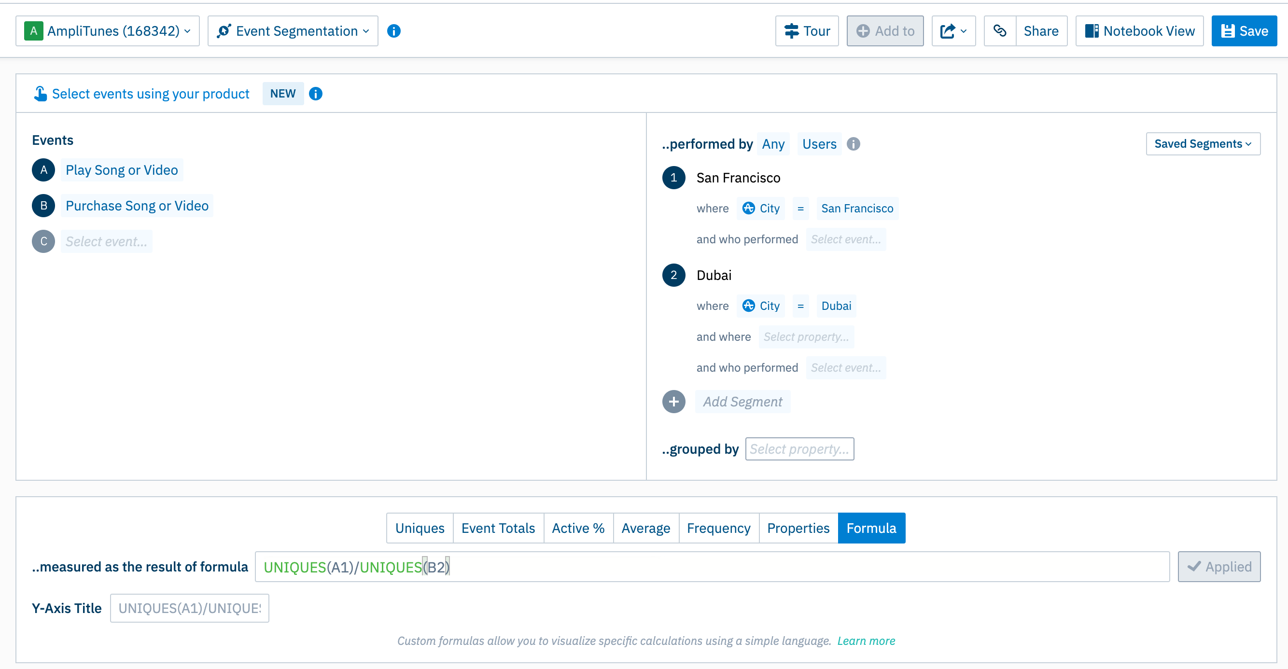Switch to the Event Totals tab
This screenshot has height=669, width=1288.
[x=498, y=528]
